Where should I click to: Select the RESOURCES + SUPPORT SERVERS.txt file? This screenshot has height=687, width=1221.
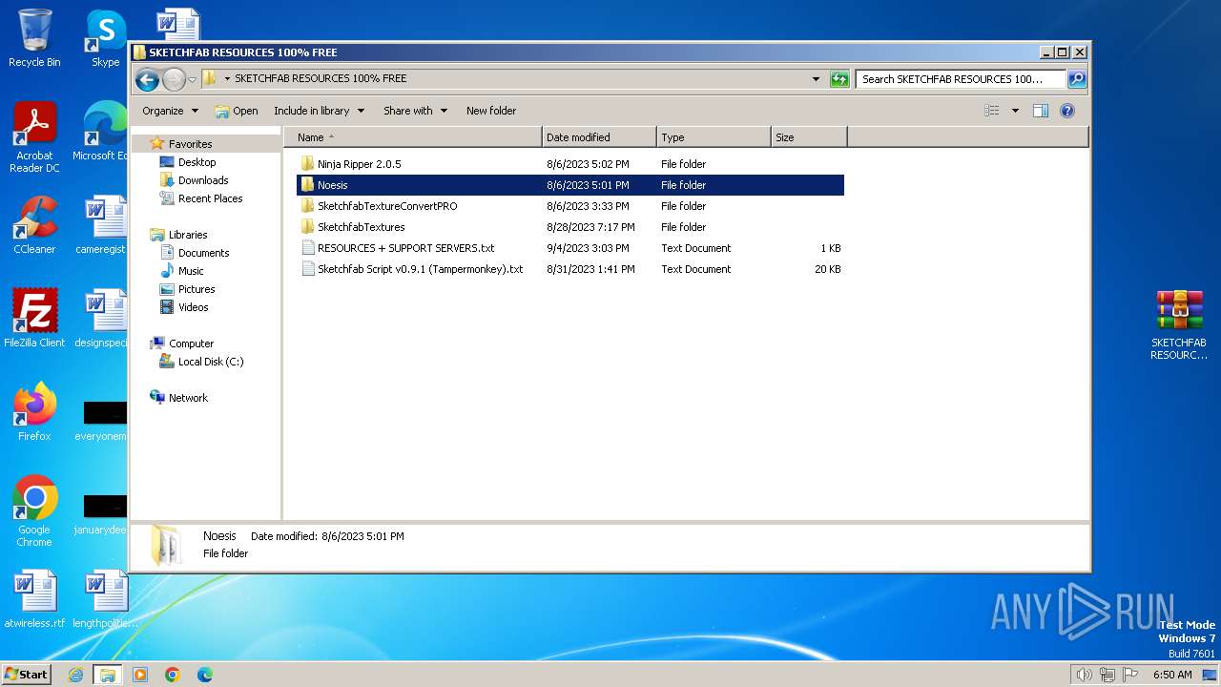click(405, 248)
